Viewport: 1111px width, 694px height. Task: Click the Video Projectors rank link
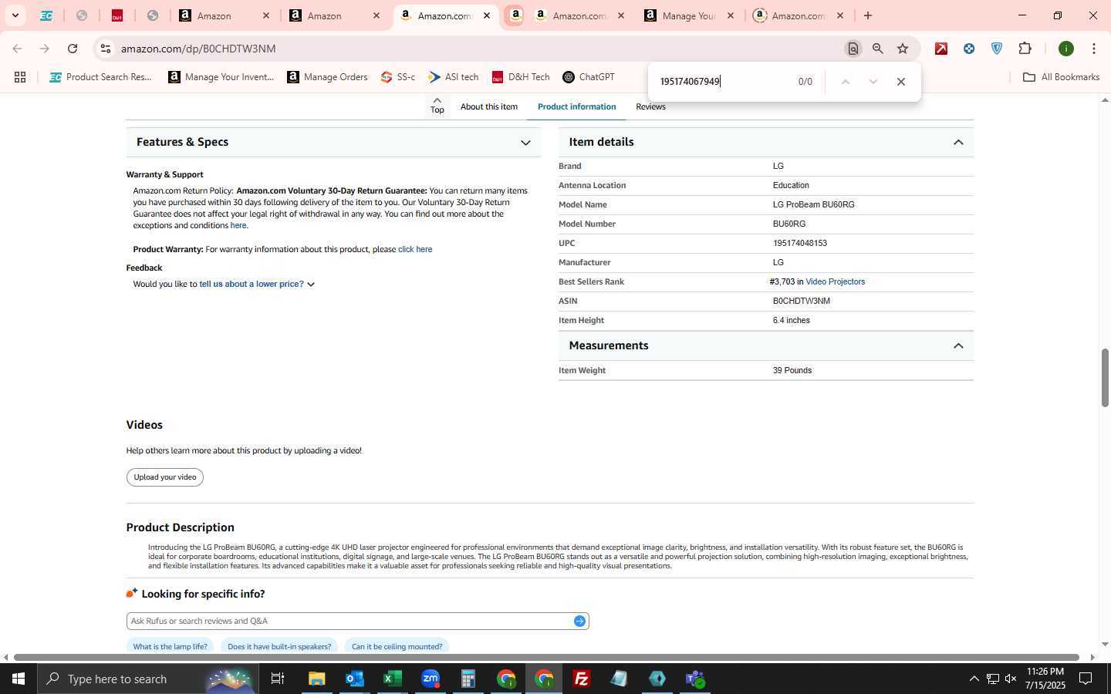tap(835, 282)
